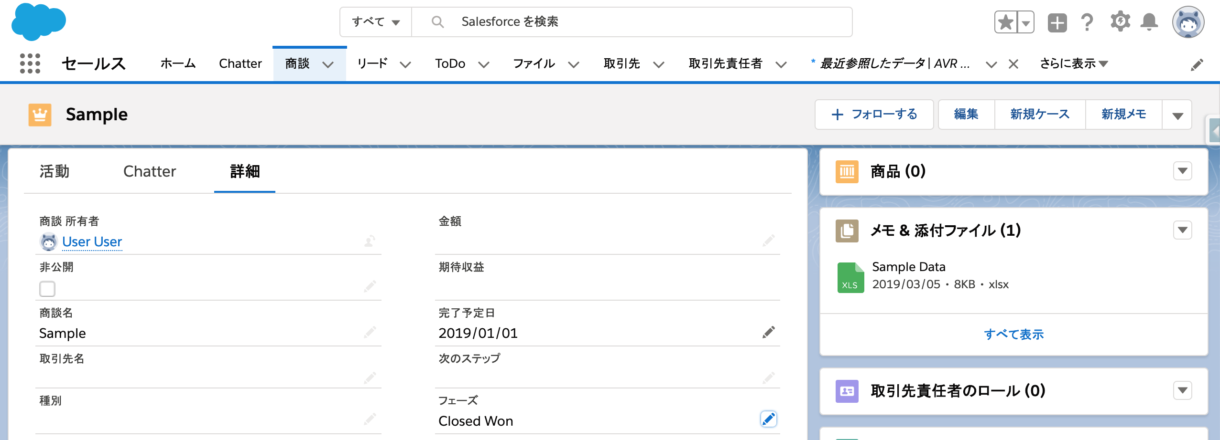
Task: Click the orange 商品 panel icon
Action: (x=848, y=171)
